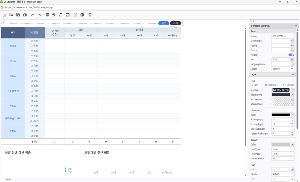Click the dark 조회 button
The image size is (300, 182).
coord(176,23)
